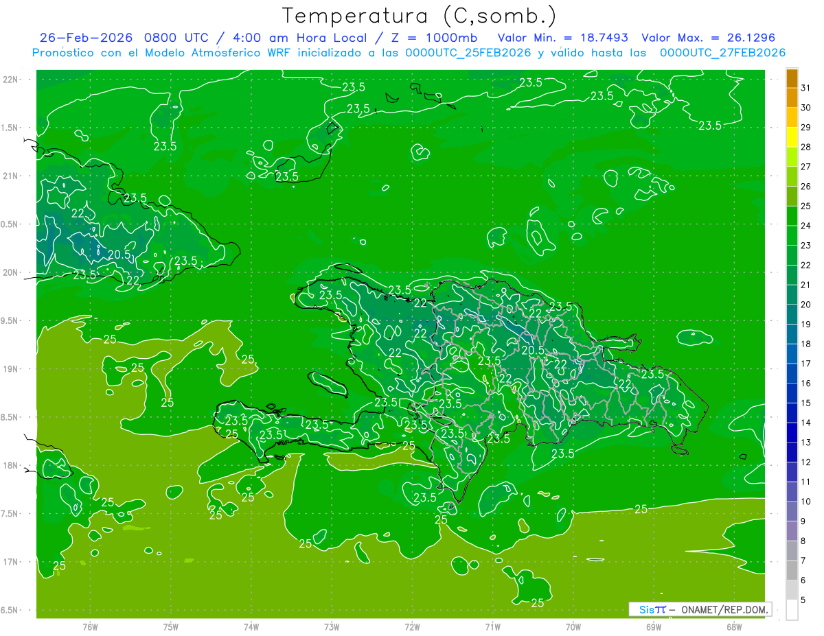
Task: Click the "6.5N" latitude axis label
Action: [10, 610]
